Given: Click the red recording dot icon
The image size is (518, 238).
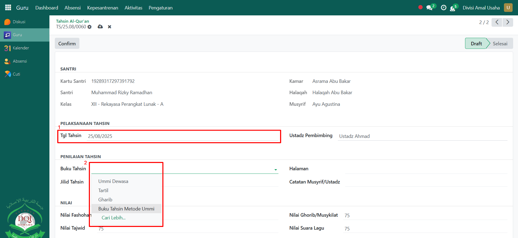Looking at the screenshot, I should tap(420, 7).
